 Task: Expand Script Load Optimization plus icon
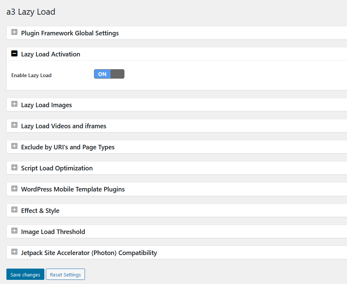(x=14, y=167)
